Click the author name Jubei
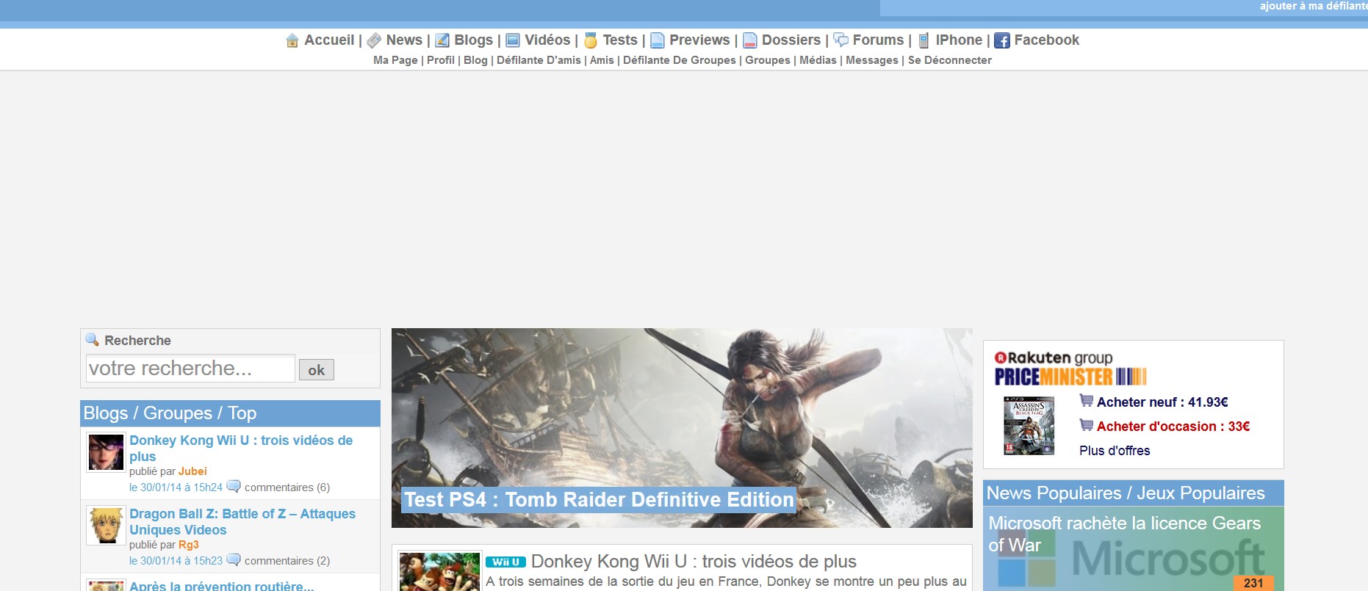 pyautogui.click(x=192, y=471)
